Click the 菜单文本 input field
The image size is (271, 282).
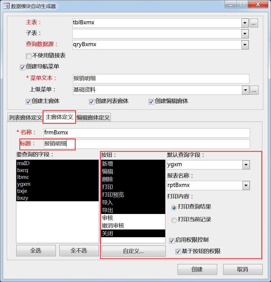click(161, 79)
